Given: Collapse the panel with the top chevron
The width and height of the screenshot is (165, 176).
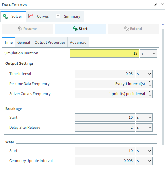Looking at the screenshot, I should coord(163,25).
